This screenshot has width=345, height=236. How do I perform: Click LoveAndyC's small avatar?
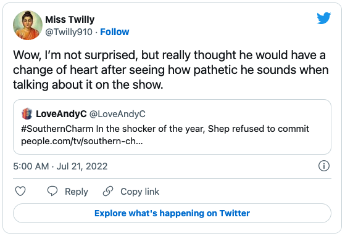tap(27, 113)
